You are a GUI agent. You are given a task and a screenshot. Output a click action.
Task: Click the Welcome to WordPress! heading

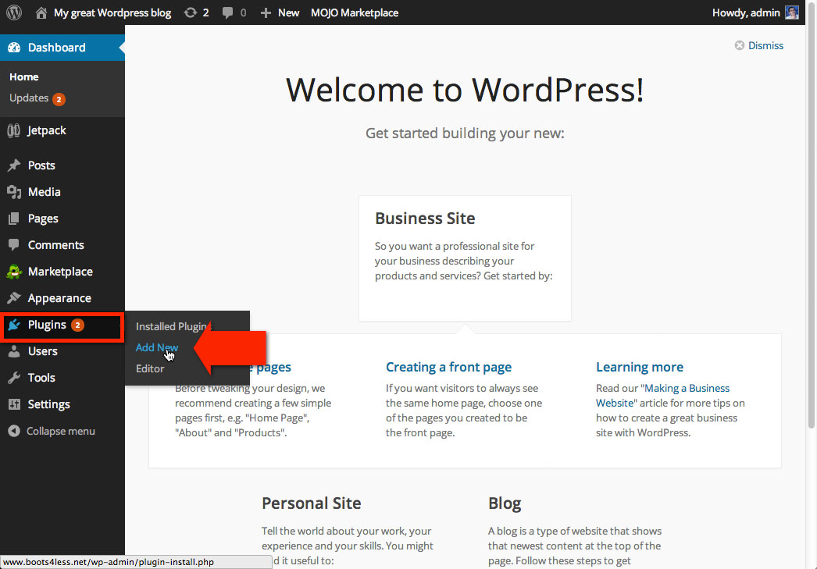(465, 90)
